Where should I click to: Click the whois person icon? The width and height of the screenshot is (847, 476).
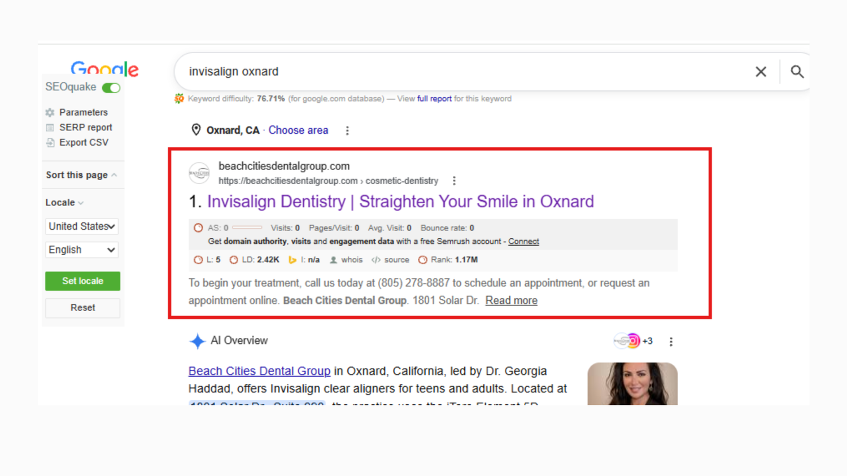[334, 260]
